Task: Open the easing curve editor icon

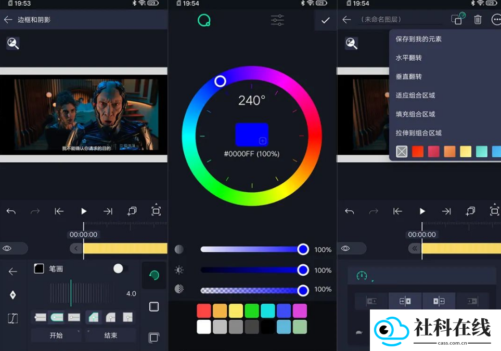Action: [x=13, y=318]
